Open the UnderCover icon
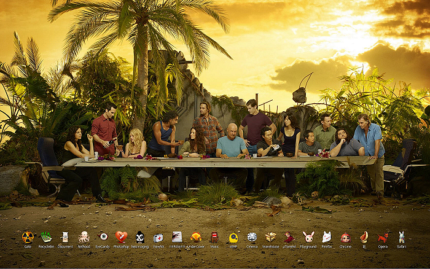 (195, 237)
